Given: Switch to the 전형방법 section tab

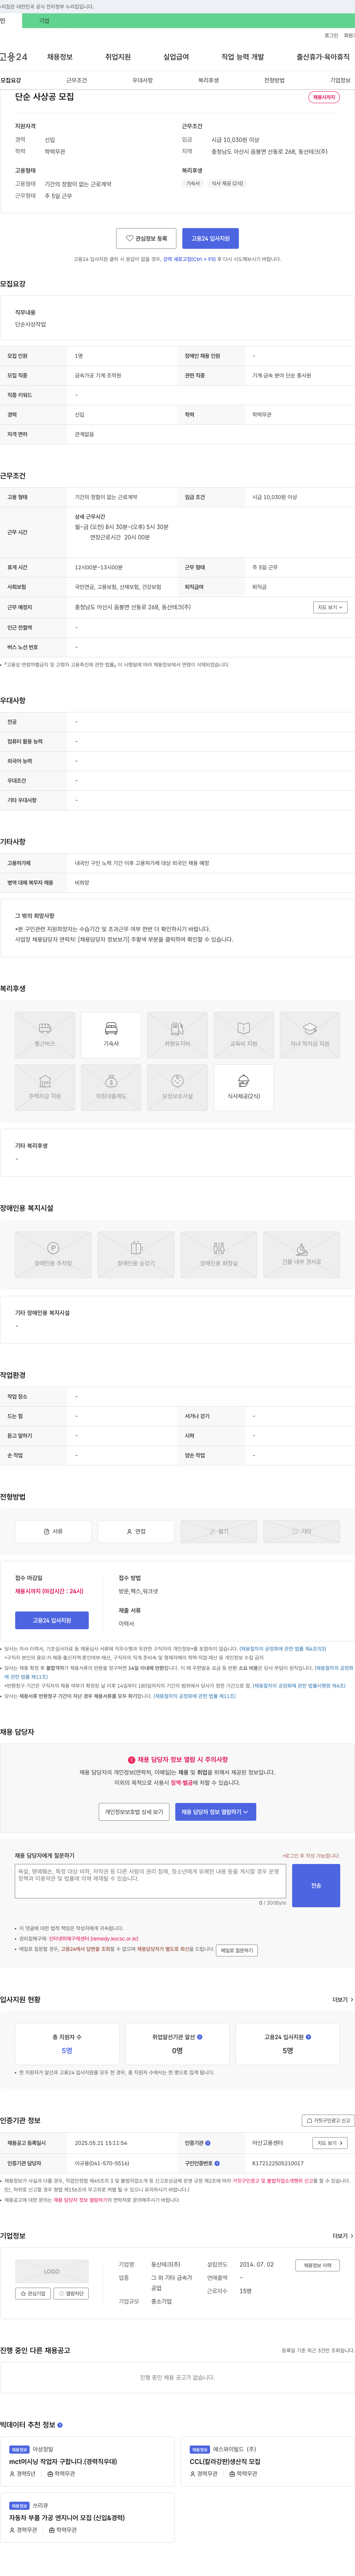Looking at the screenshot, I should coord(274,80).
